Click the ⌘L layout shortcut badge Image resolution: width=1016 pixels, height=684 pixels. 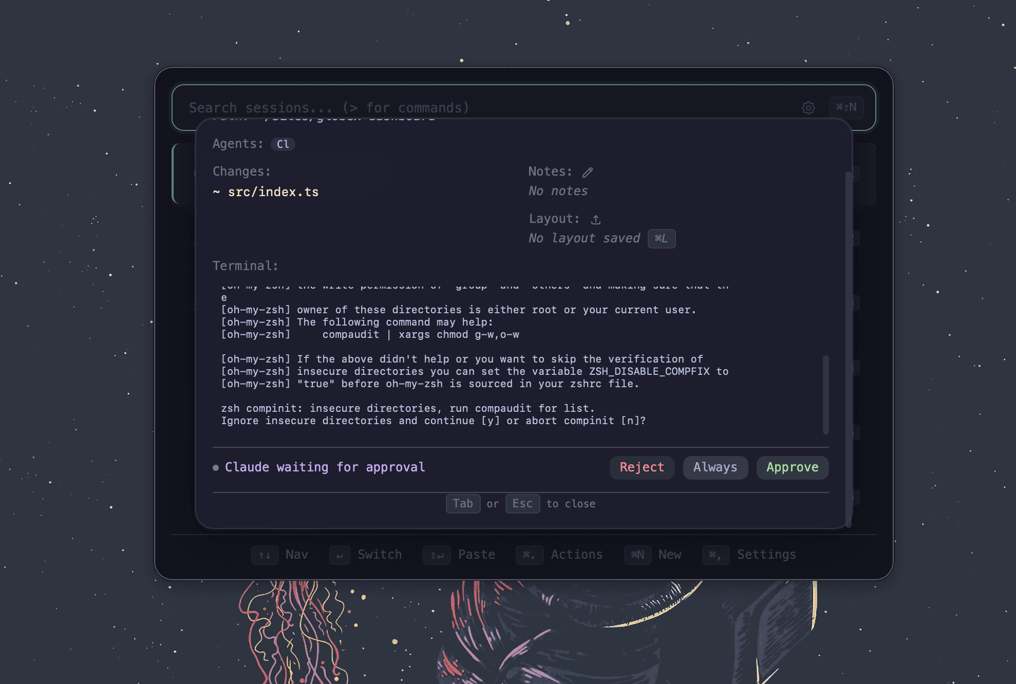(x=662, y=239)
